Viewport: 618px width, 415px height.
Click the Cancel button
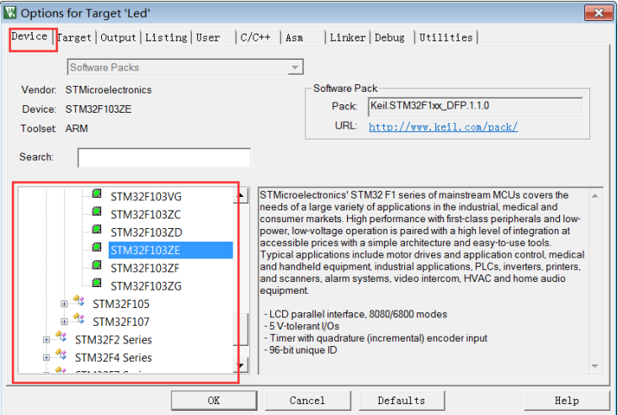307,401
